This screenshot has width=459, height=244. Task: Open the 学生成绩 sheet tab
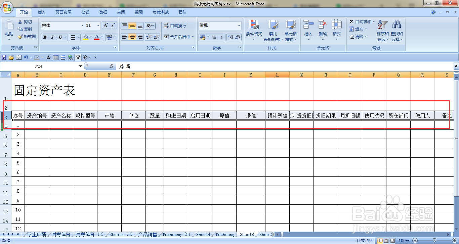[37, 234]
